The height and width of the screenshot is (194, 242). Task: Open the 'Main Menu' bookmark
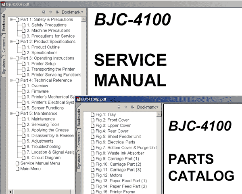pyautogui.click(x=30, y=169)
